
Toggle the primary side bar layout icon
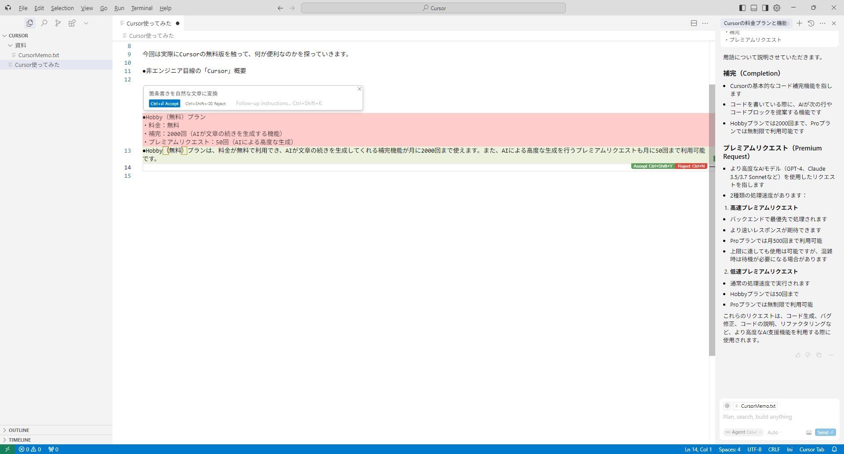coord(742,8)
